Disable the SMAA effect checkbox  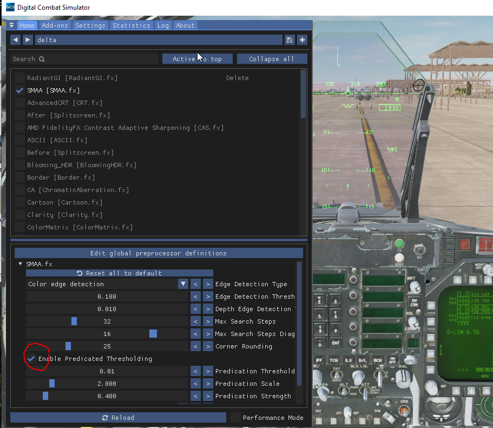point(20,90)
